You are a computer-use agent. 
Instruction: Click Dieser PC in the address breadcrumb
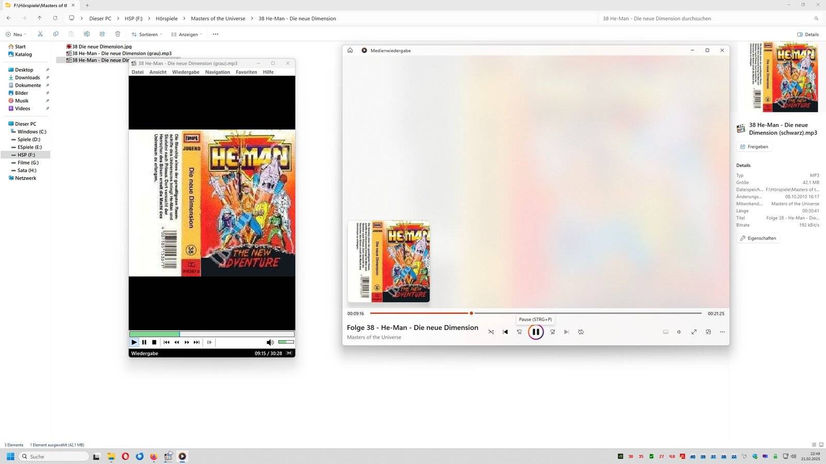[100, 19]
